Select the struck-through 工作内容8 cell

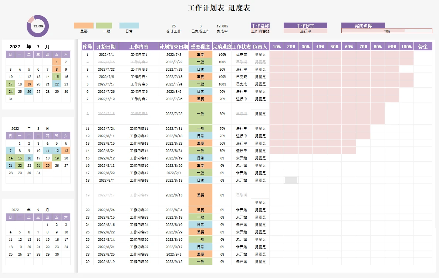pyautogui.click(x=139, y=114)
